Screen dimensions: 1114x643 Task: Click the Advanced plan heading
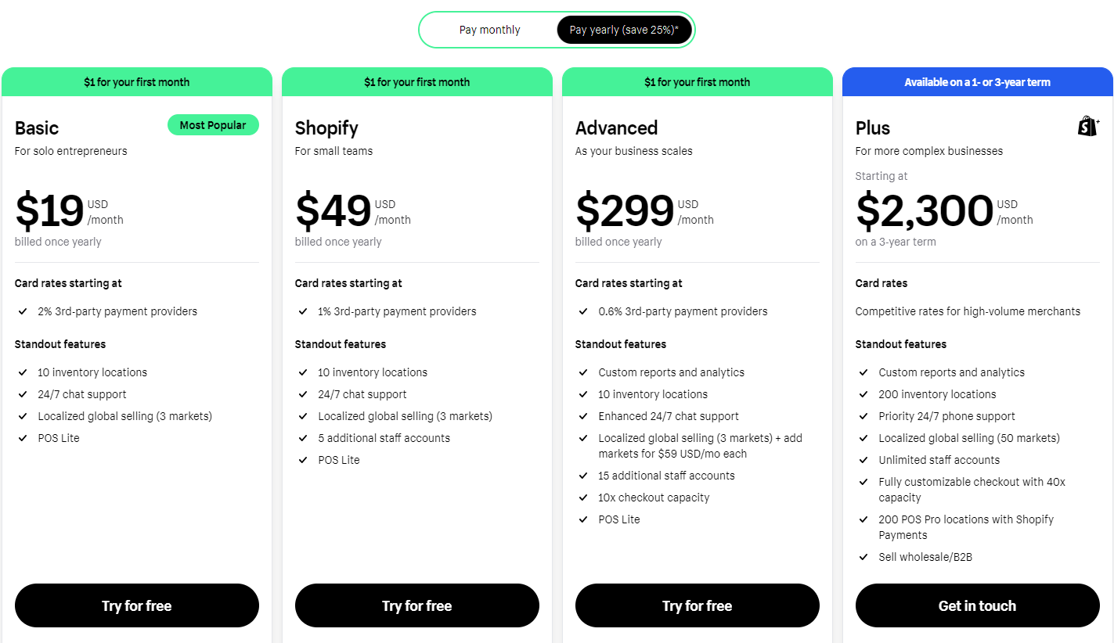pyautogui.click(x=616, y=128)
